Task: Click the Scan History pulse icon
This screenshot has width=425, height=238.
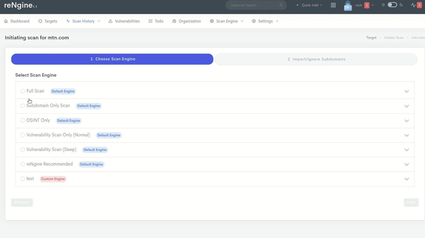Action: point(68,21)
